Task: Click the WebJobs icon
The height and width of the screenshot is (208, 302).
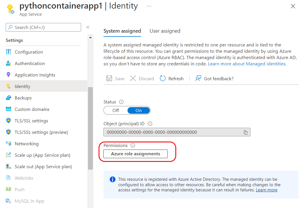Action: (8, 178)
